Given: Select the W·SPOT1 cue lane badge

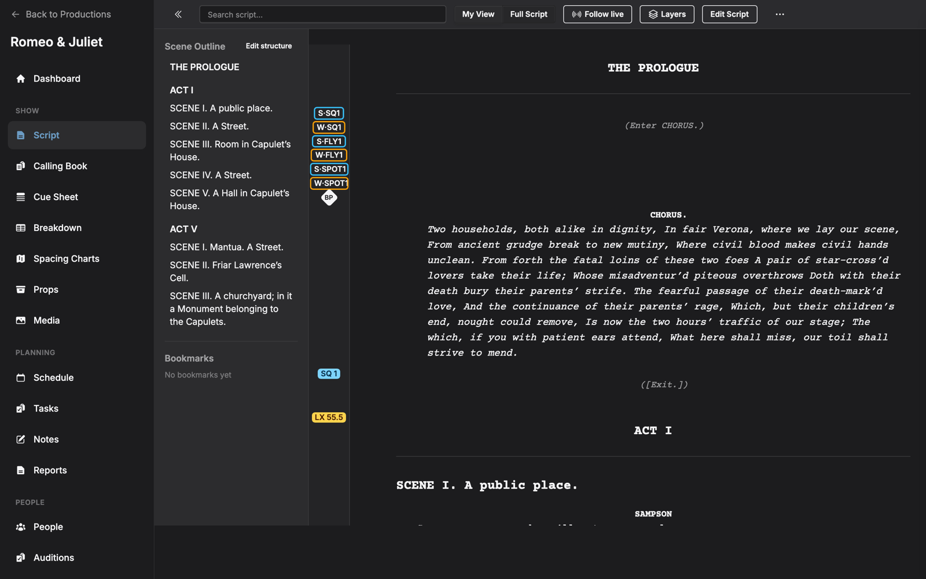Looking at the screenshot, I should pos(329,183).
